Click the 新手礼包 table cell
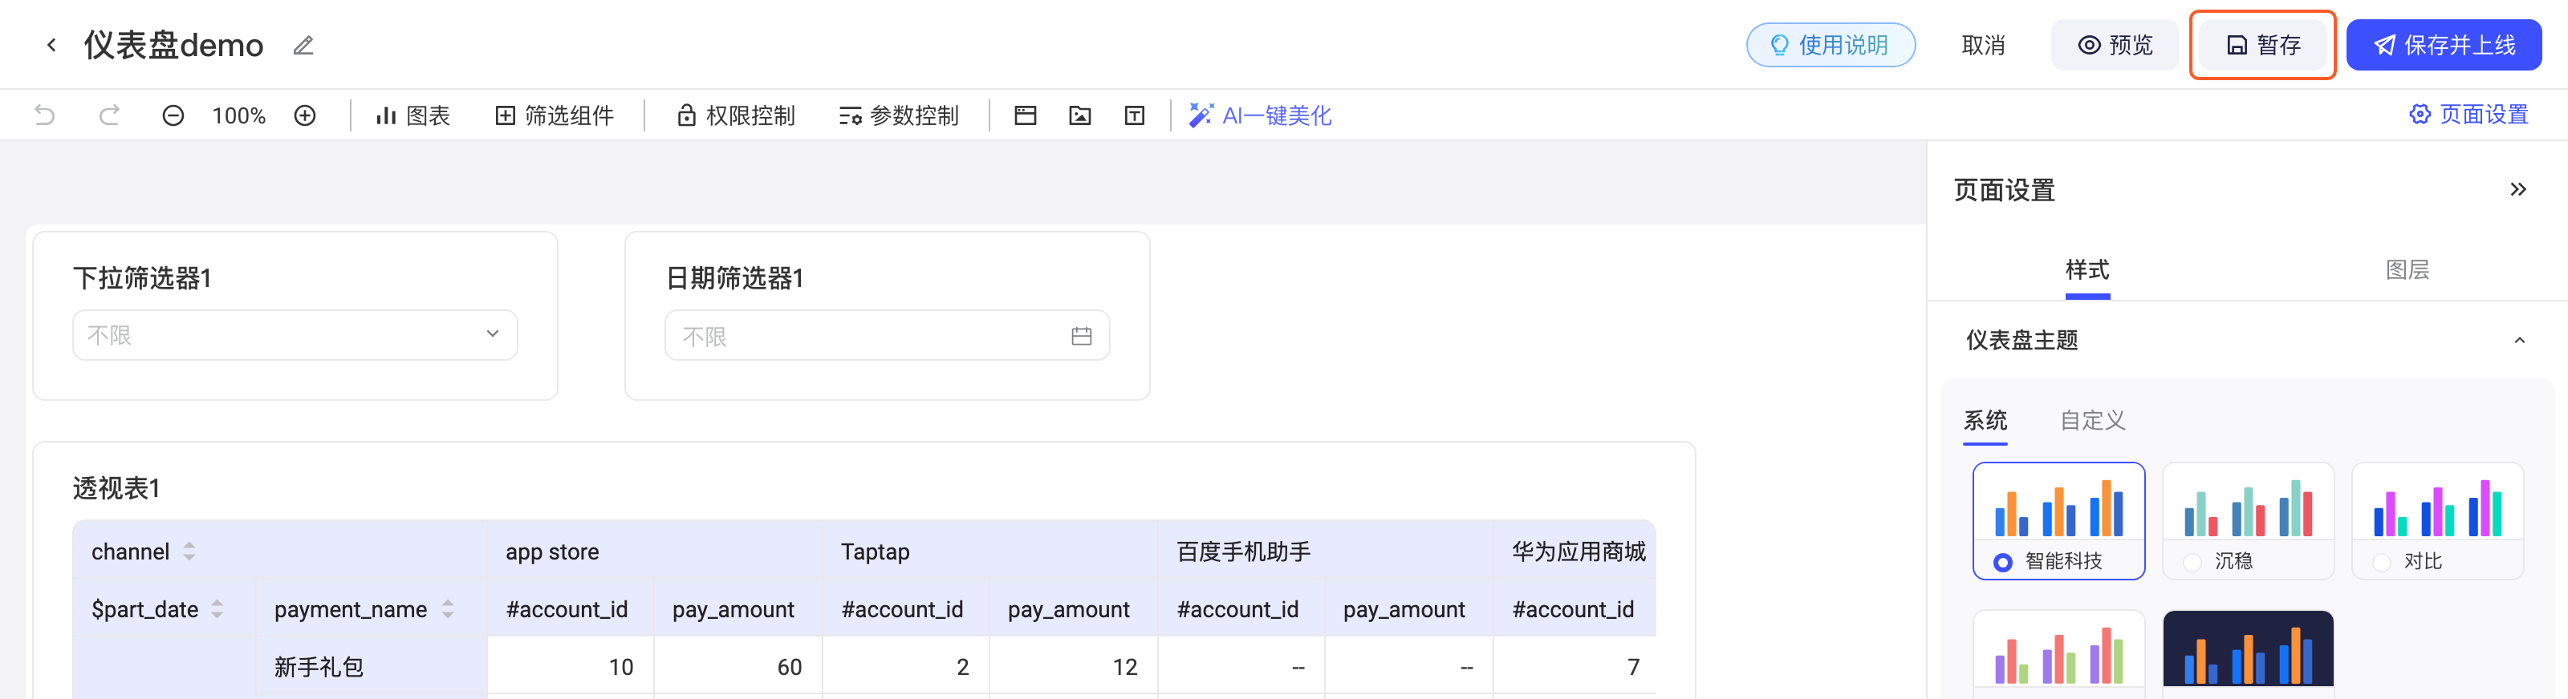2568x699 pixels. point(371,666)
